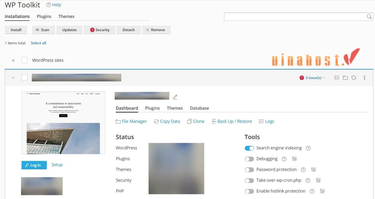
Task: Open Back Up / Restore link
Action: point(232,121)
